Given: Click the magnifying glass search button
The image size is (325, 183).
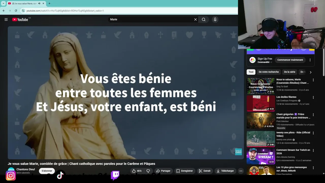Looking at the screenshot, I should [x=204, y=20].
